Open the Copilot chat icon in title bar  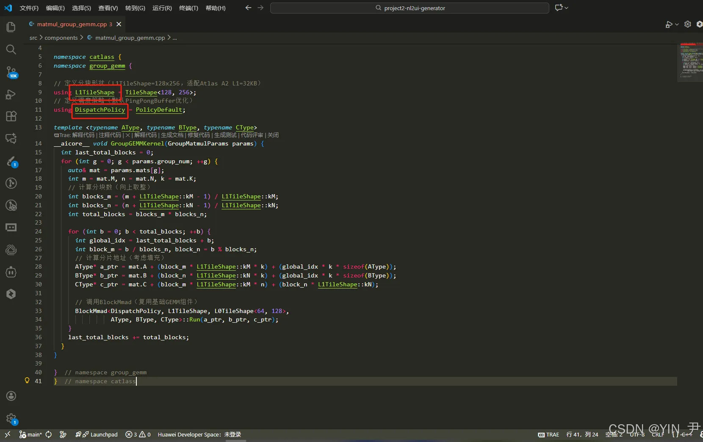tap(559, 8)
